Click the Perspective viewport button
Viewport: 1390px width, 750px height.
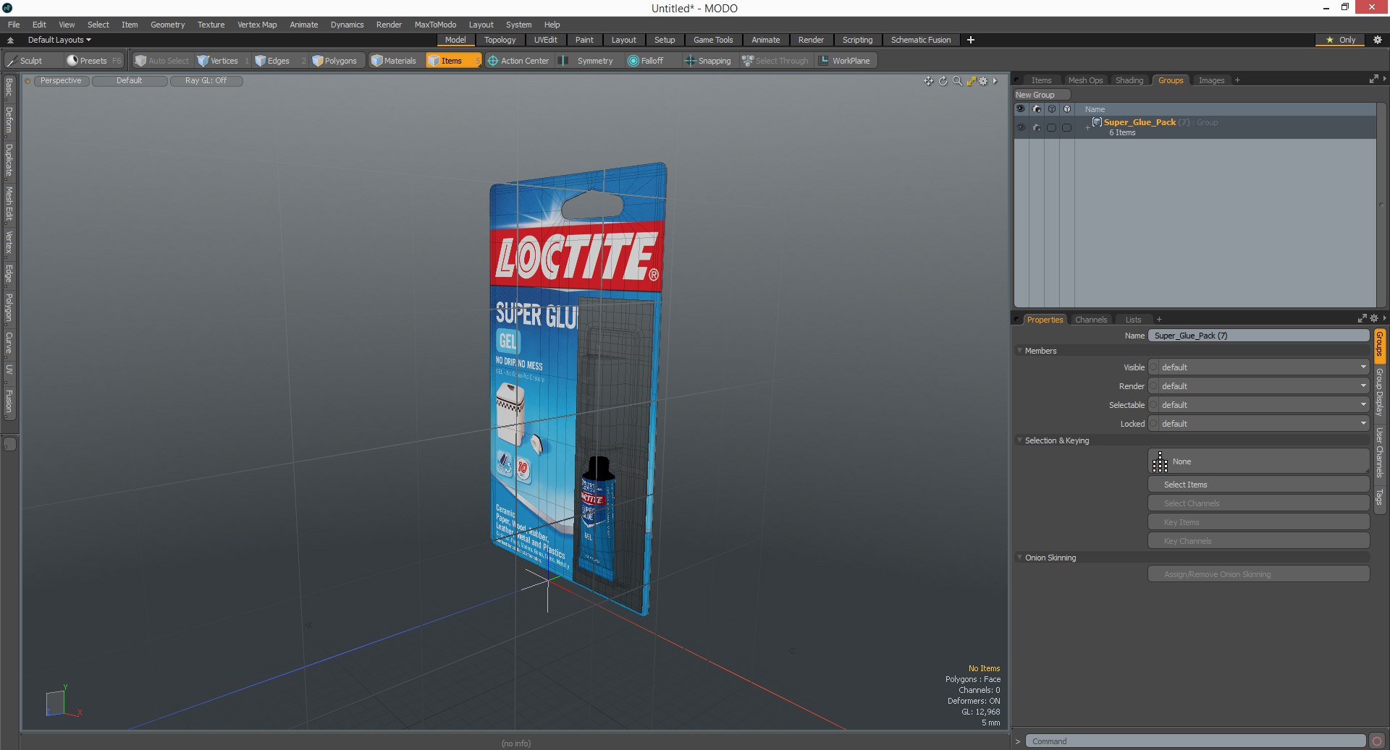pos(61,81)
